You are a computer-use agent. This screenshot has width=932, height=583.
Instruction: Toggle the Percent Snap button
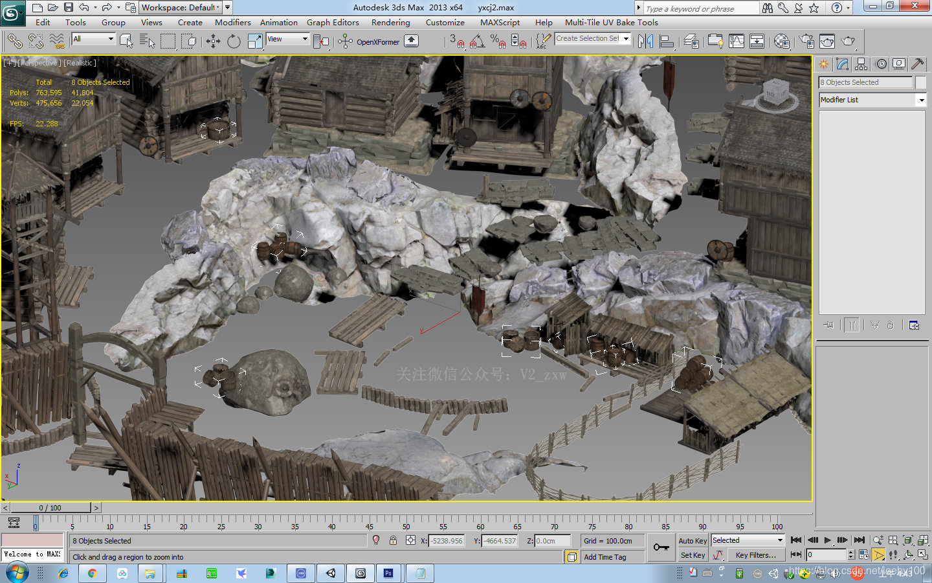pyautogui.click(x=498, y=41)
